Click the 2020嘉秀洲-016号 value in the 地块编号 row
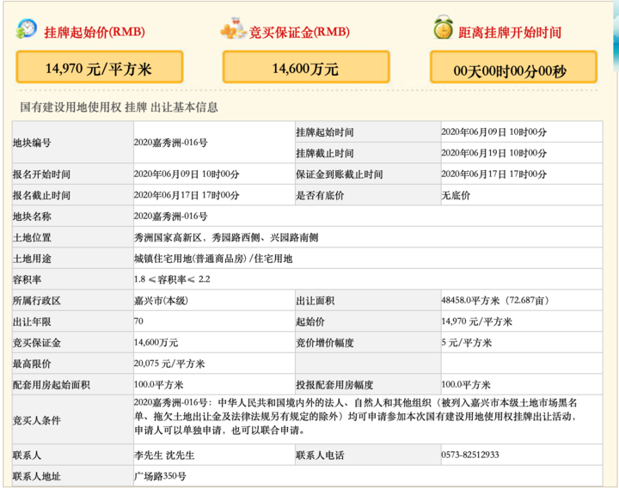Screen dimensions: 619x489 170,143
